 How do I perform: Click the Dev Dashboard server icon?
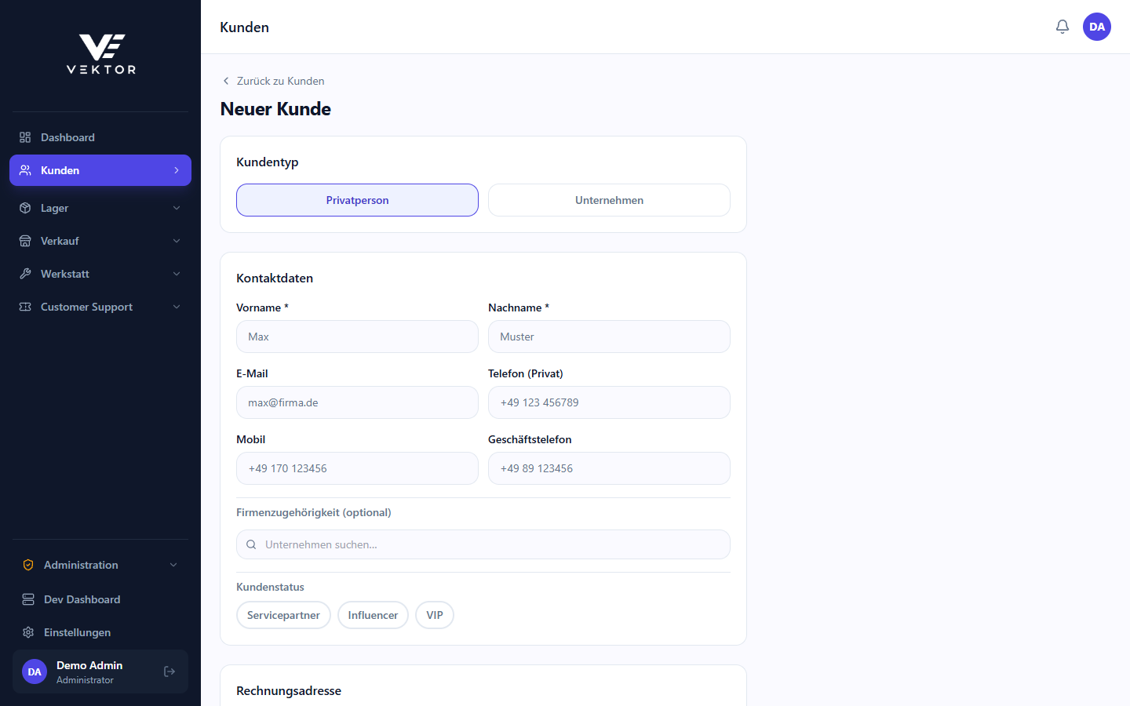[x=28, y=599]
